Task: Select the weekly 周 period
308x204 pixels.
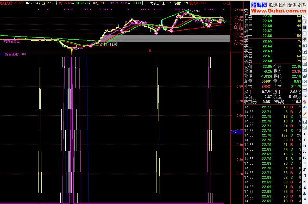Action: (x=304, y=170)
